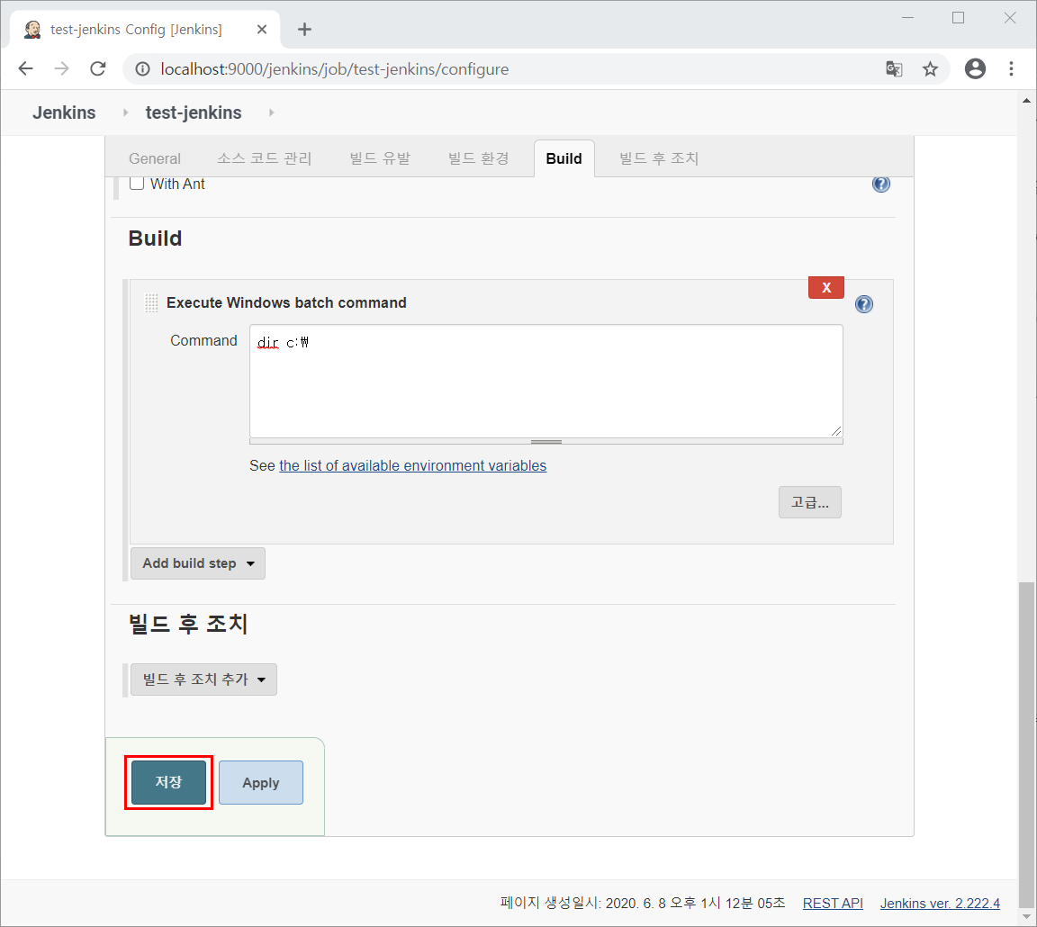Click the scrollbar up arrow

click(x=1026, y=101)
